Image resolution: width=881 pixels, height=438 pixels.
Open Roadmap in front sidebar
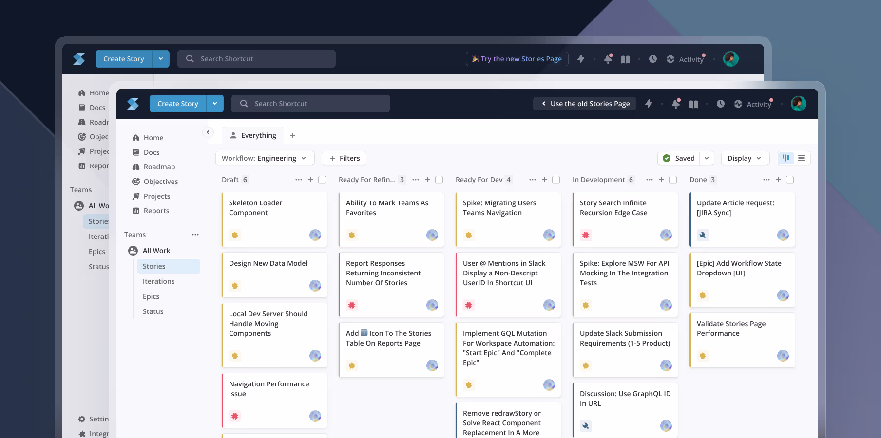[x=159, y=167]
